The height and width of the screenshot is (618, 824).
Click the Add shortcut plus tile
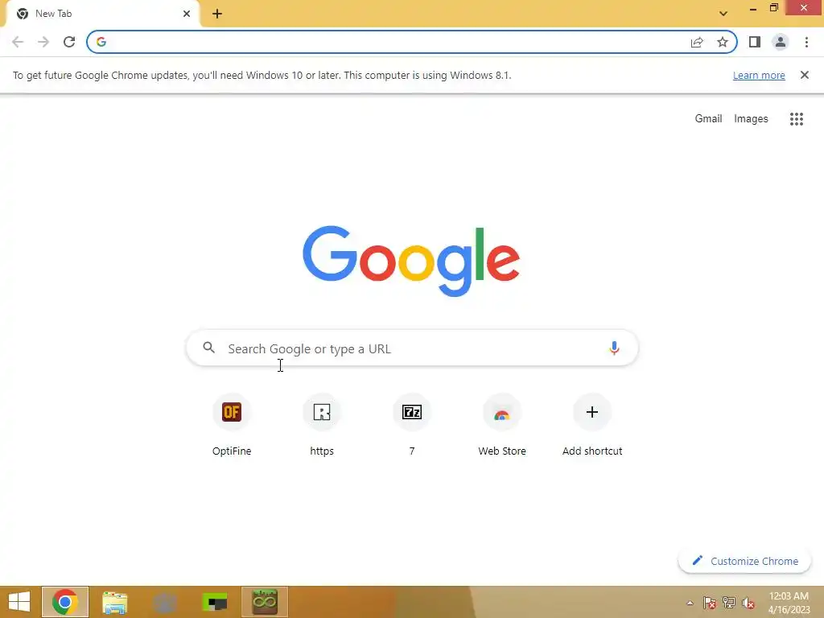pyautogui.click(x=592, y=425)
